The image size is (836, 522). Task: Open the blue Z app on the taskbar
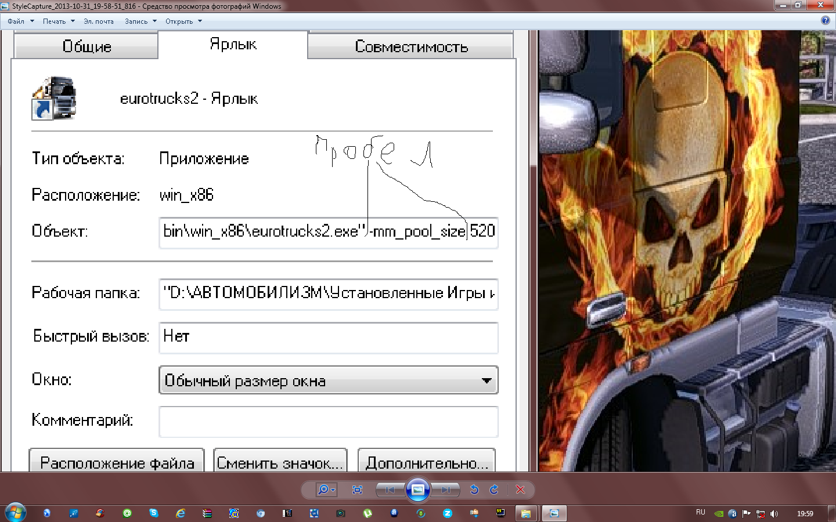pos(448,513)
